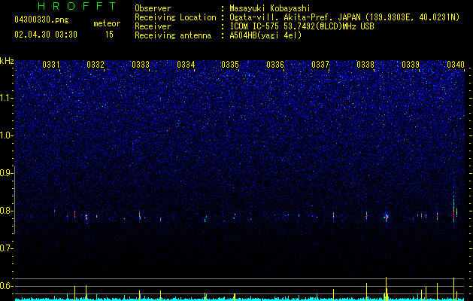473x301 pixels.
Task: Click the 0336 time marker
Action: [275, 64]
